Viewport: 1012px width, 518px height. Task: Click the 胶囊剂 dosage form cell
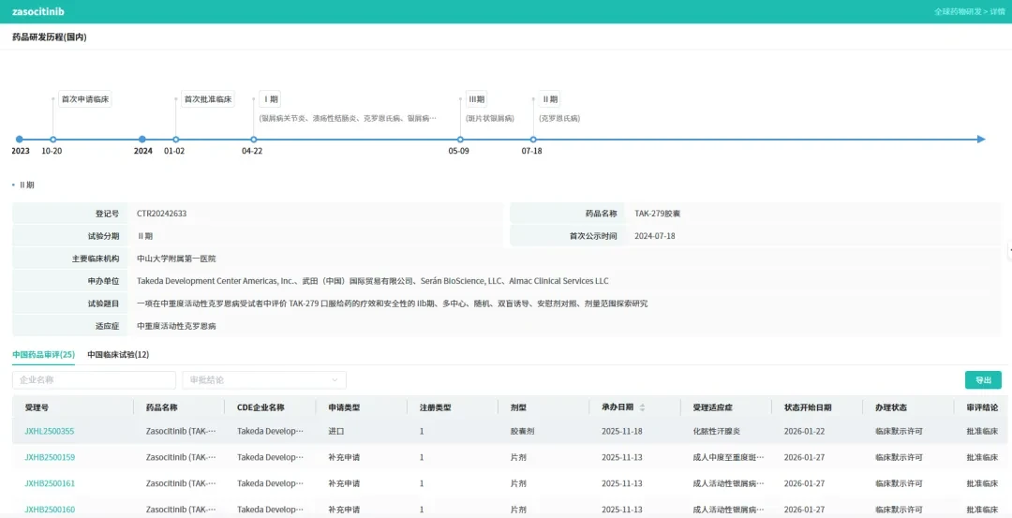tap(522, 431)
